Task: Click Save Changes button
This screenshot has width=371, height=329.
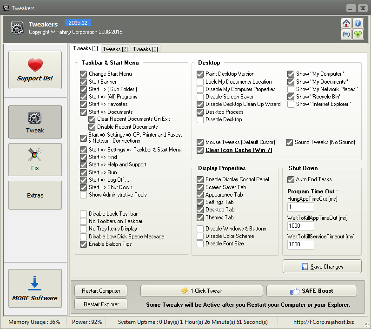Action: (322, 267)
